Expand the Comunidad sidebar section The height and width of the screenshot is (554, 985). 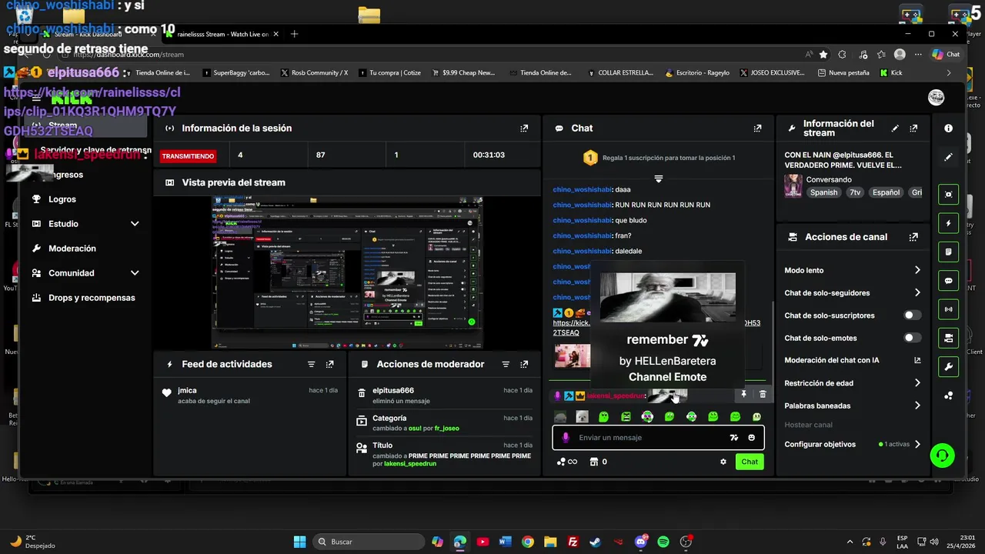tap(135, 273)
